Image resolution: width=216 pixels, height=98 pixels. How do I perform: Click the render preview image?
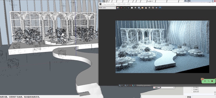pyautogui.click(x=162, y=47)
